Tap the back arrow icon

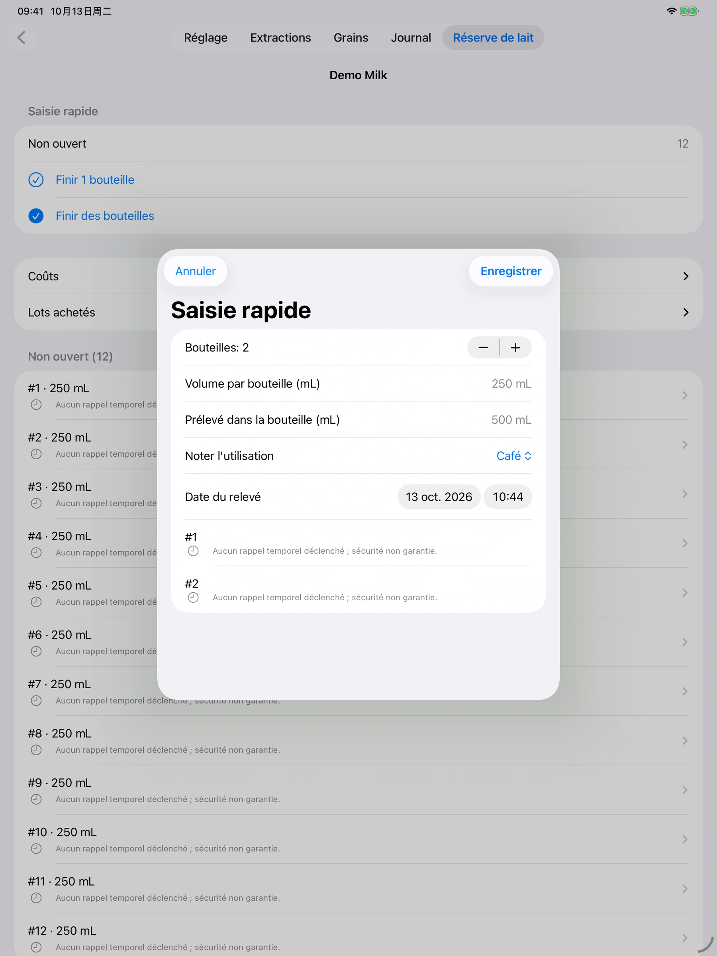(22, 37)
